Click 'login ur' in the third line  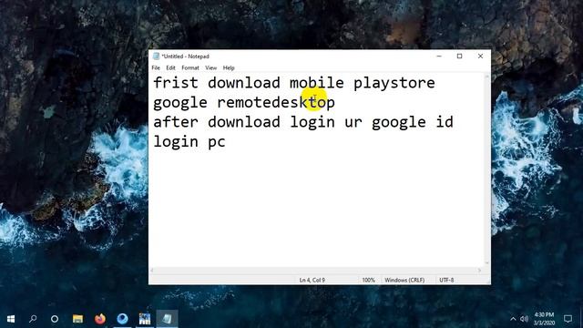pyautogui.click(x=326, y=123)
